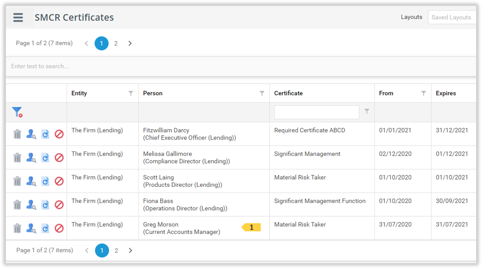Select the '31/12/2021' expiry date
The height and width of the screenshot is (269, 482).
[x=452, y=130]
